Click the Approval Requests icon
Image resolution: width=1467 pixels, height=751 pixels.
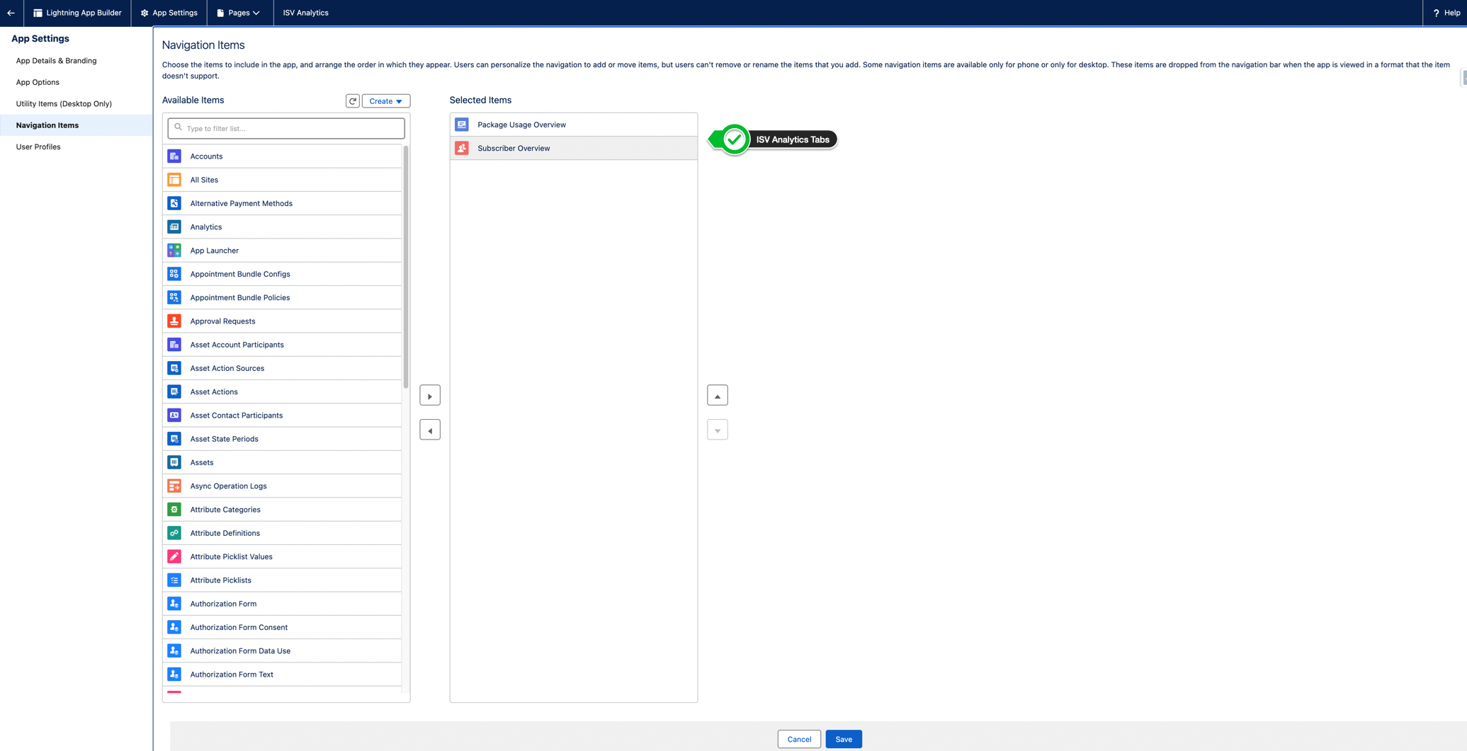coord(174,321)
